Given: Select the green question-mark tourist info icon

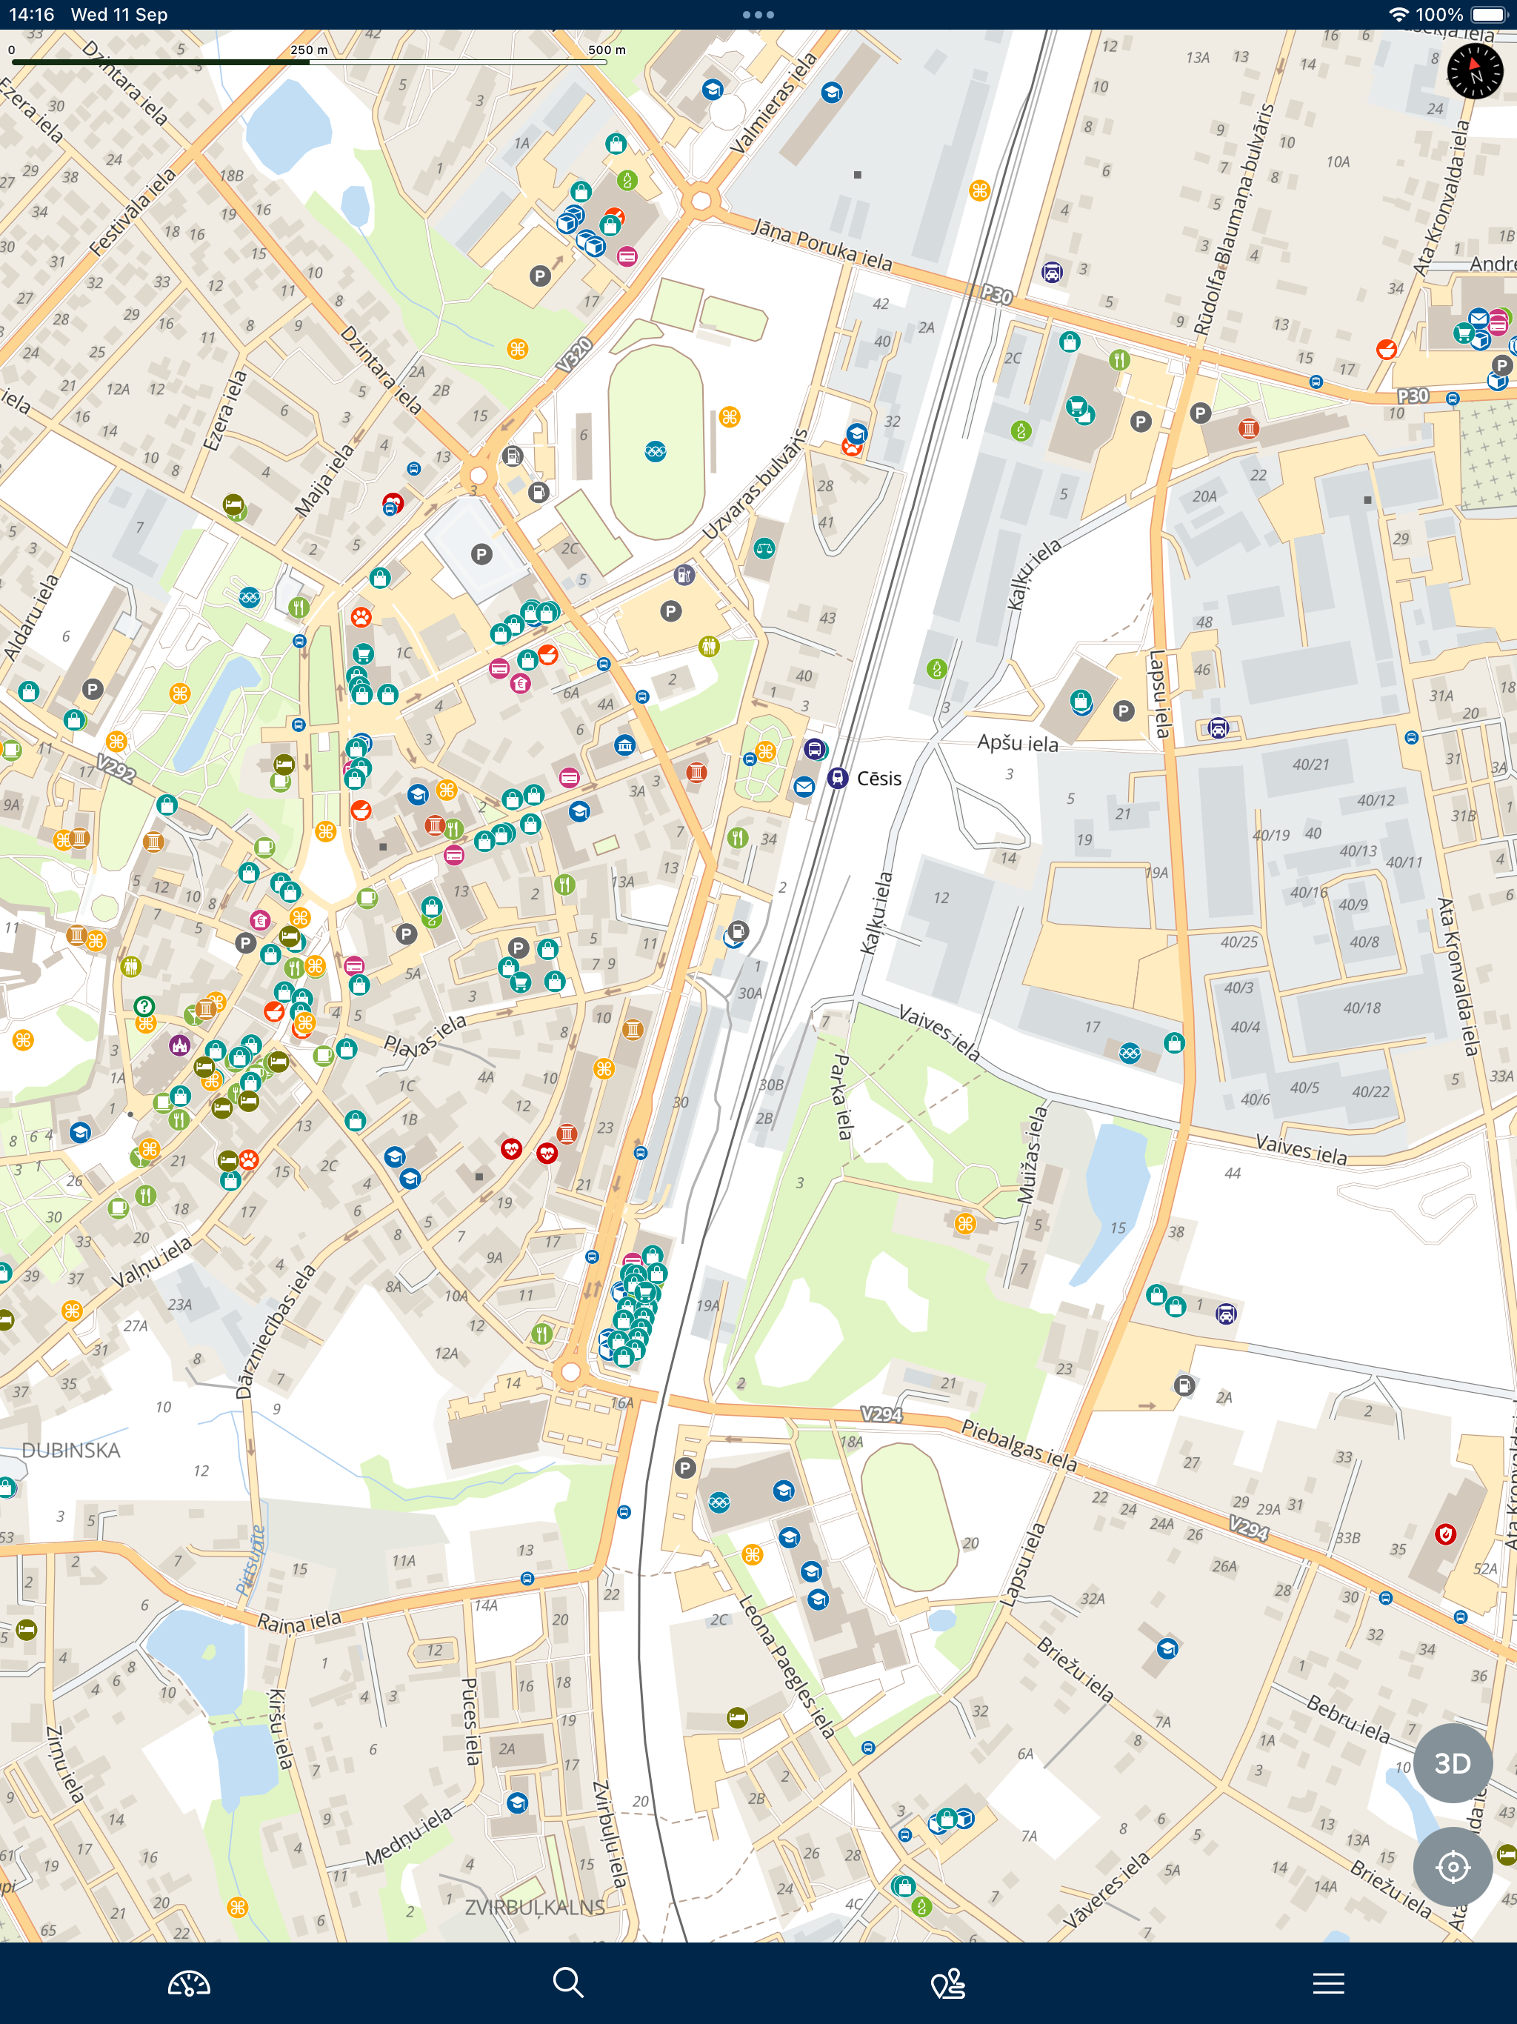Looking at the screenshot, I should tap(144, 1007).
